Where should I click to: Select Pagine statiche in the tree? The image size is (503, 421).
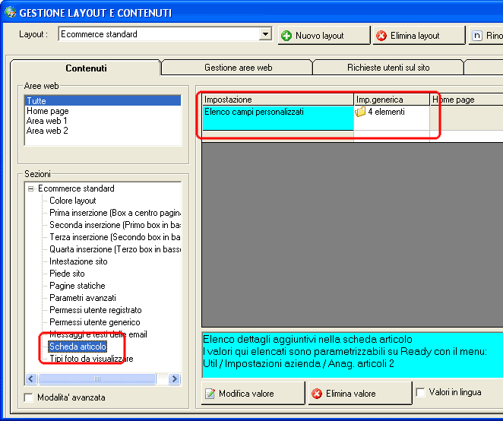pyautogui.click(x=77, y=286)
